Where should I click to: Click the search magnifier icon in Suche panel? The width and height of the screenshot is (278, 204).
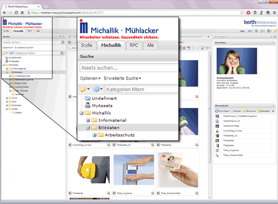pos(63,42)
